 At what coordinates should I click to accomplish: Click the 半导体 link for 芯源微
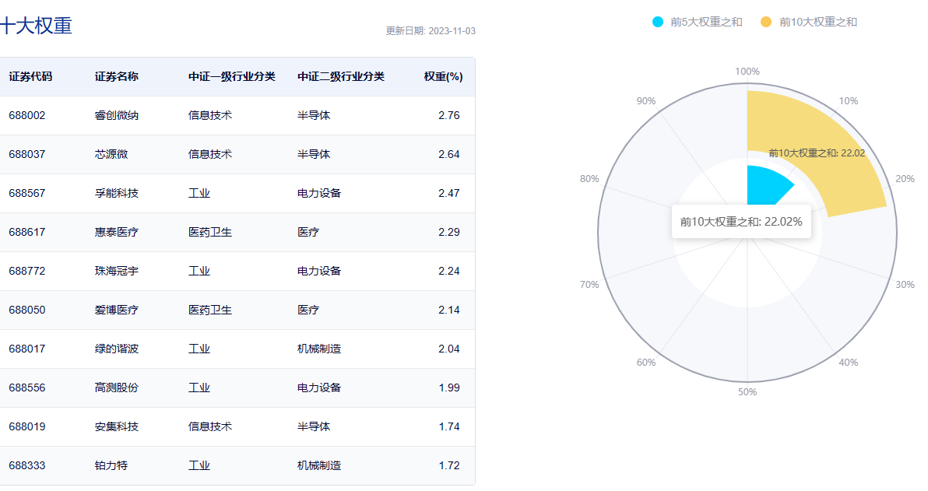click(x=313, y=154)
